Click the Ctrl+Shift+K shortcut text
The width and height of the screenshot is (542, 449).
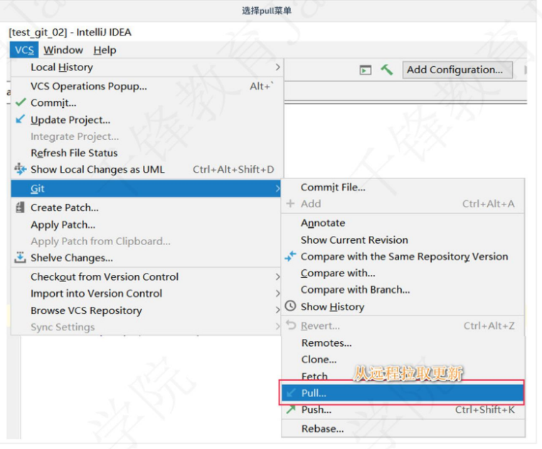click(x=484, y=410)
